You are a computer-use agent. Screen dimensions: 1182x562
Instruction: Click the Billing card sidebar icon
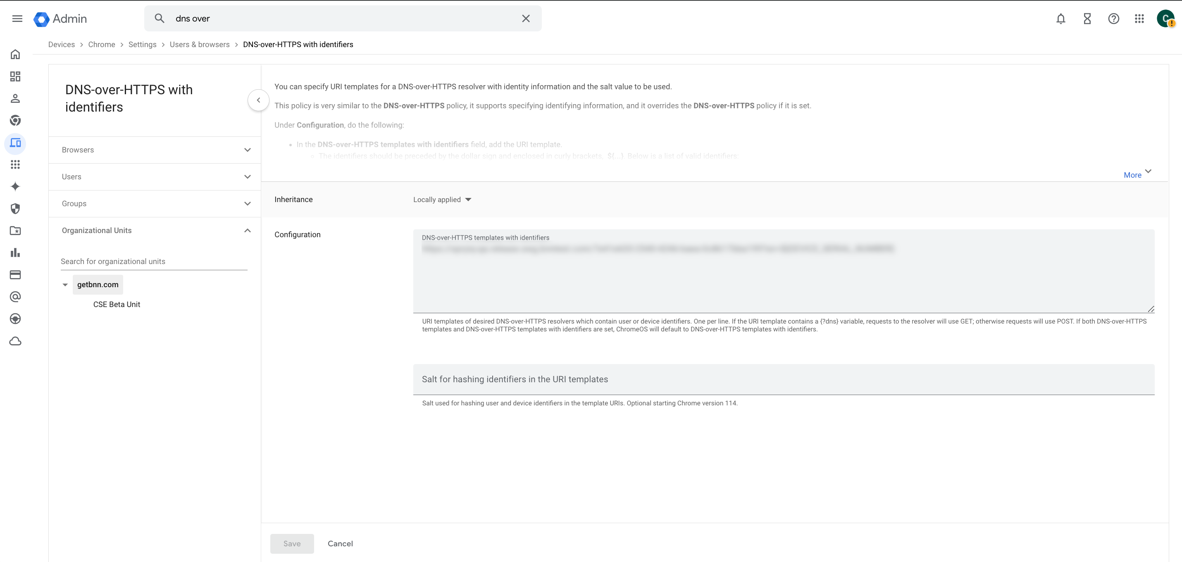15,275
